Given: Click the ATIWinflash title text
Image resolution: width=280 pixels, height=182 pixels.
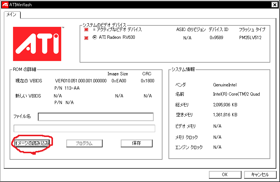Looking at the screenshot, I should coord(20,5).
